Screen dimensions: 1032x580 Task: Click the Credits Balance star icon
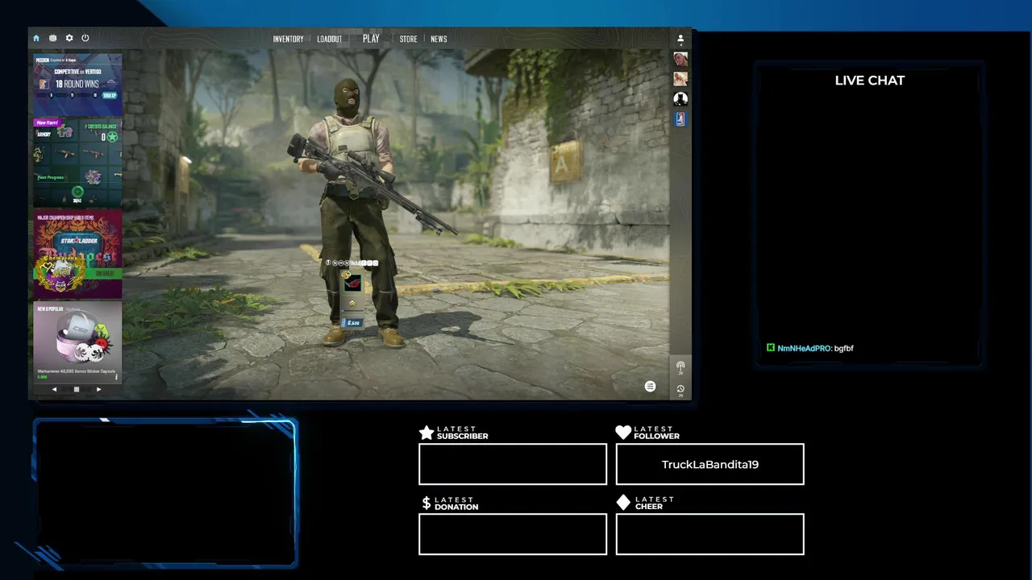(112, 137)
